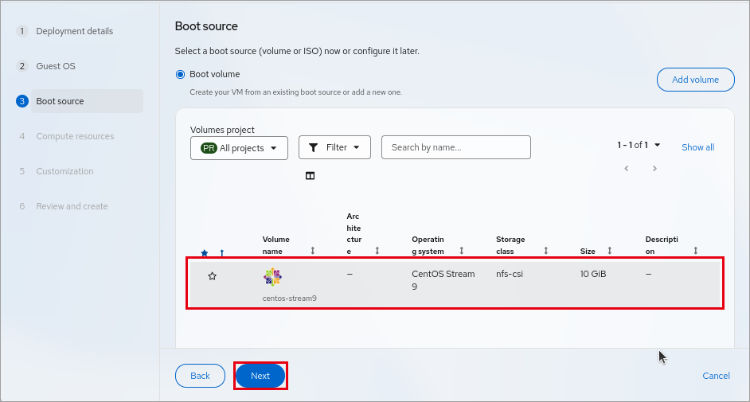Go to Deployment details step
Viewport: 750px width, 402px height.
pyautogui.click(x=75, y=31)
